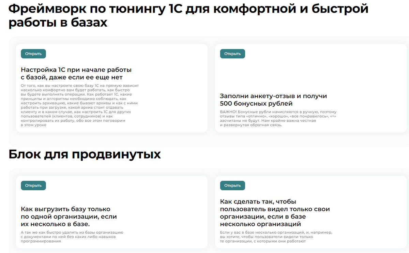Select the title 'Настройка 1С при начале работы'

tap(76, 73)
